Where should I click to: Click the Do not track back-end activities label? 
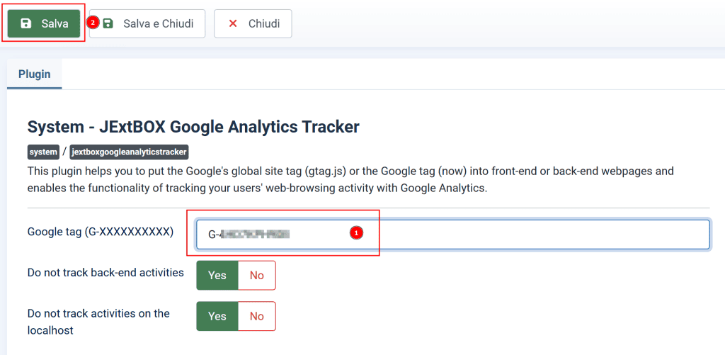106,273
